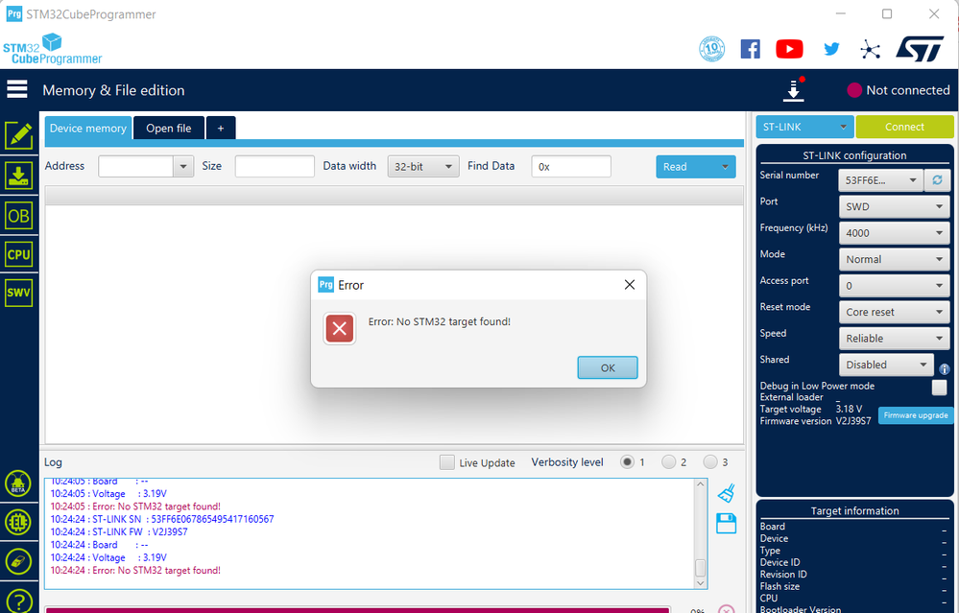Open the EL external loader icon
This screenshot has width=959, height=613.
click(18, 523)
